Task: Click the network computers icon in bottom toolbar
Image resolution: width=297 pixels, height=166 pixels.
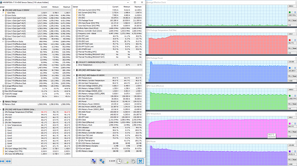Action: (x=102, y=161)
